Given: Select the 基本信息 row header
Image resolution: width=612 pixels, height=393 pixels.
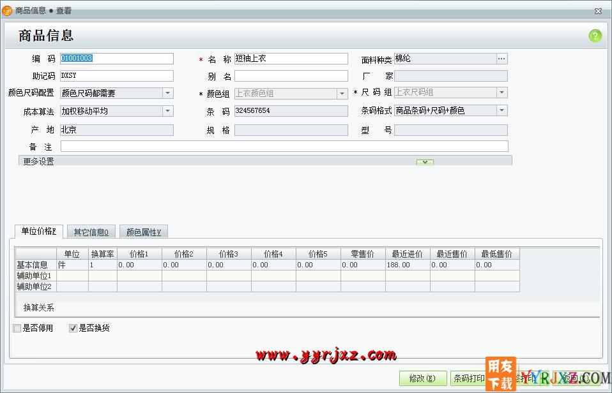Looking at the screenshot, I should (x=36, y=265).
